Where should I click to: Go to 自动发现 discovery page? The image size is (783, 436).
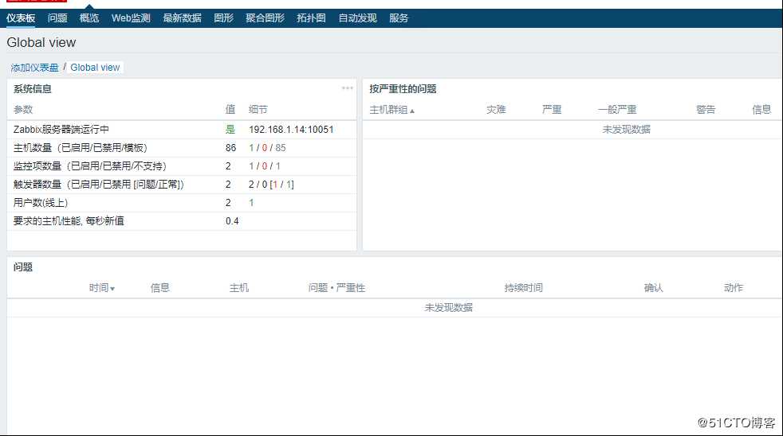pos(357,18)
